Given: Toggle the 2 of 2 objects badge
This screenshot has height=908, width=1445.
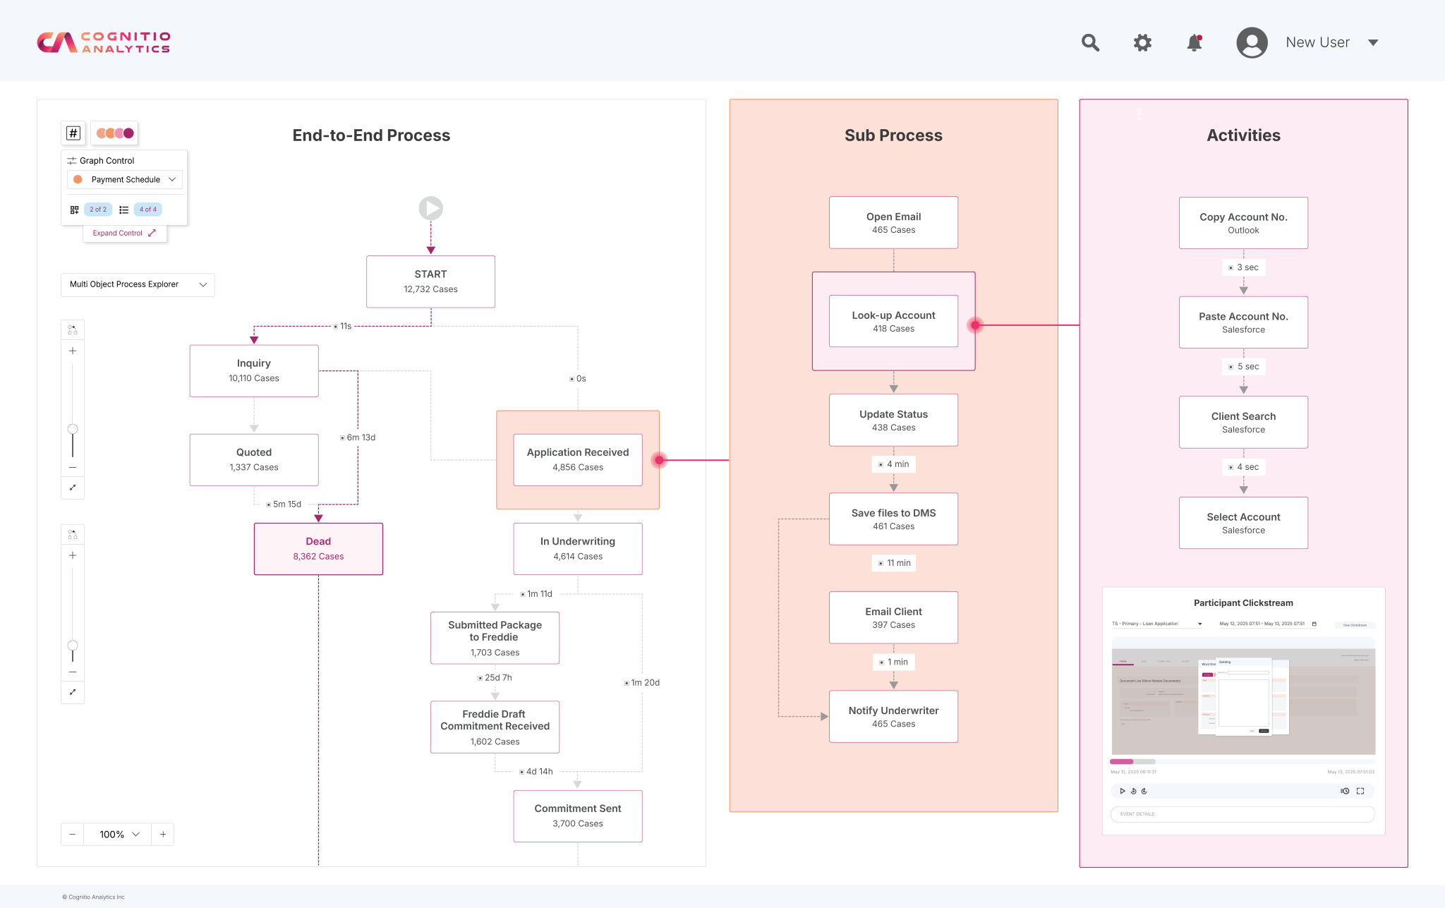Looking at the screenshot, I should (x=98, y=210).
